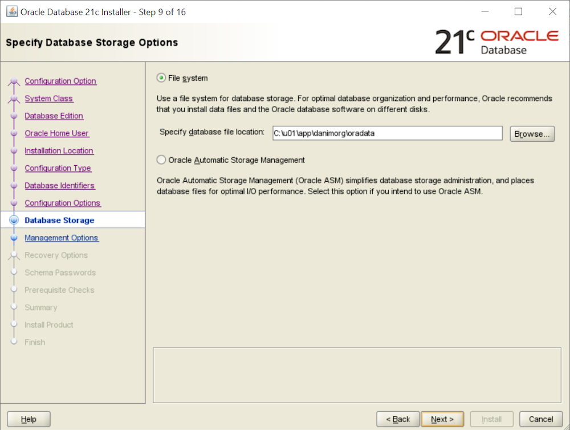Open the Database Edition step
The height and width of the screenshot is (430, 570).
pos(54,116)
